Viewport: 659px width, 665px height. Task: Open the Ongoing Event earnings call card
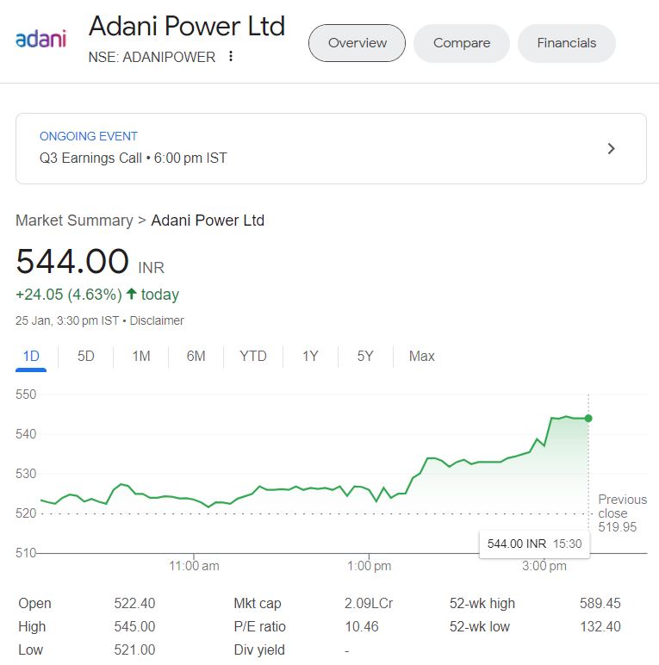[x=330, y=148]
